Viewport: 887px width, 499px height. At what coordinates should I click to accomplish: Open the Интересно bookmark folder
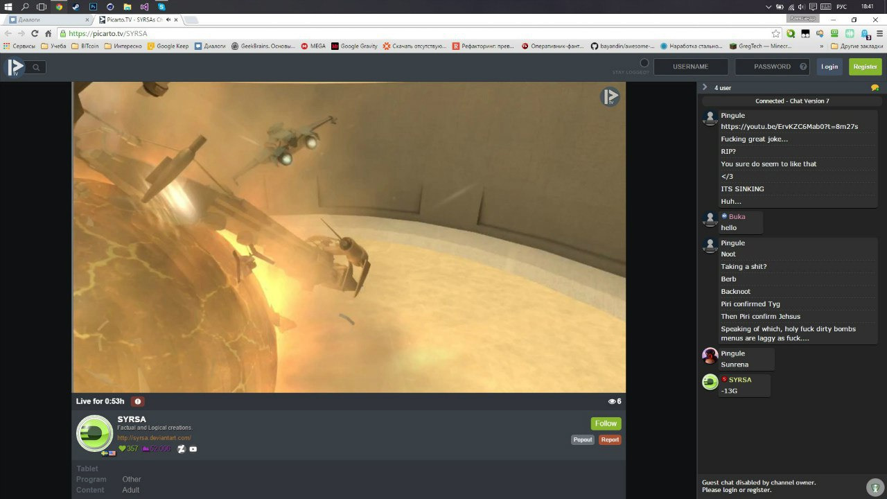tap(123, 46)
